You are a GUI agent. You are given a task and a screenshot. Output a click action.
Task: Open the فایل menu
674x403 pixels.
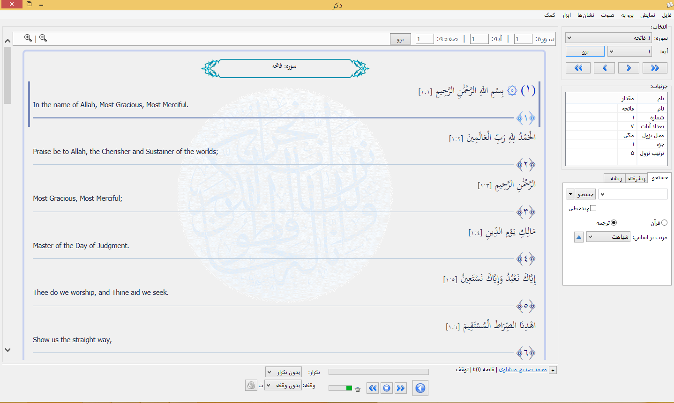click(x=667, y=15)
